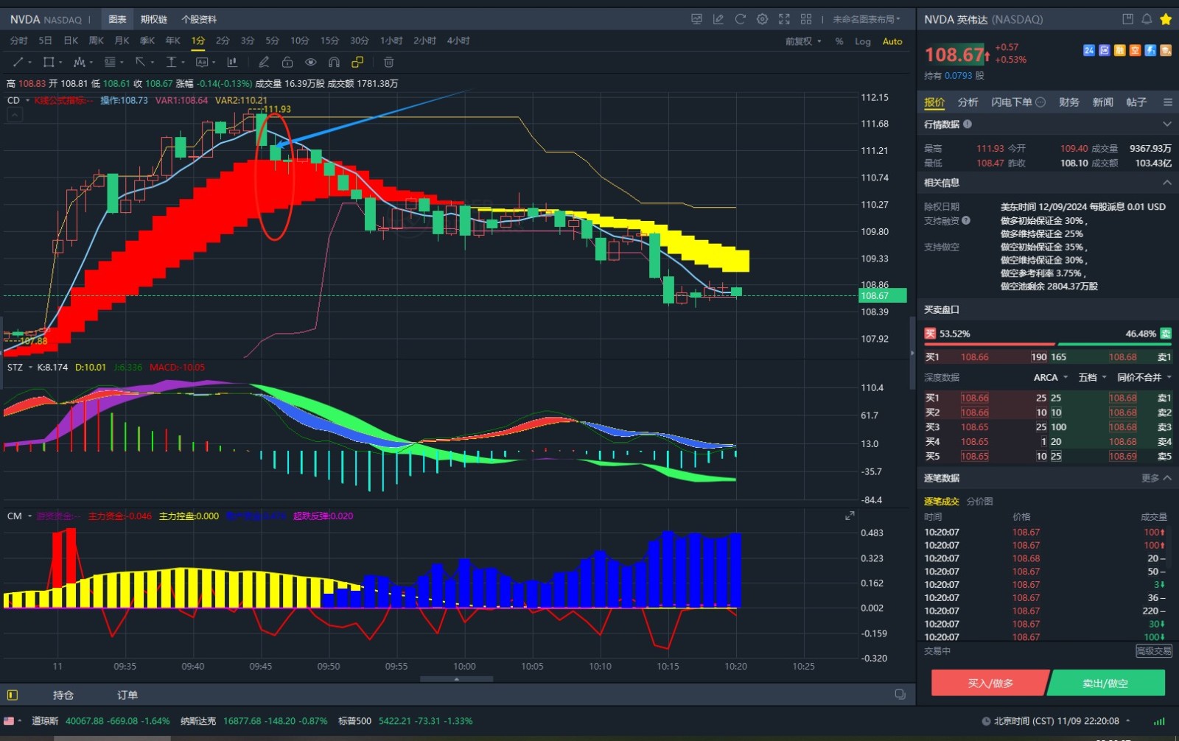The width and height of the screenshot is (1179, 741).
Task: Click info icon beside 行情数据
Action: (968, 124)
